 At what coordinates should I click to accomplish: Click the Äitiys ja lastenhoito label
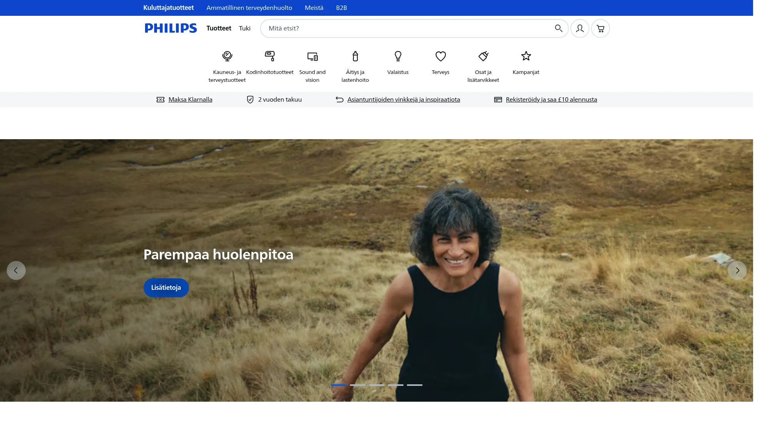tap(355, 76)
